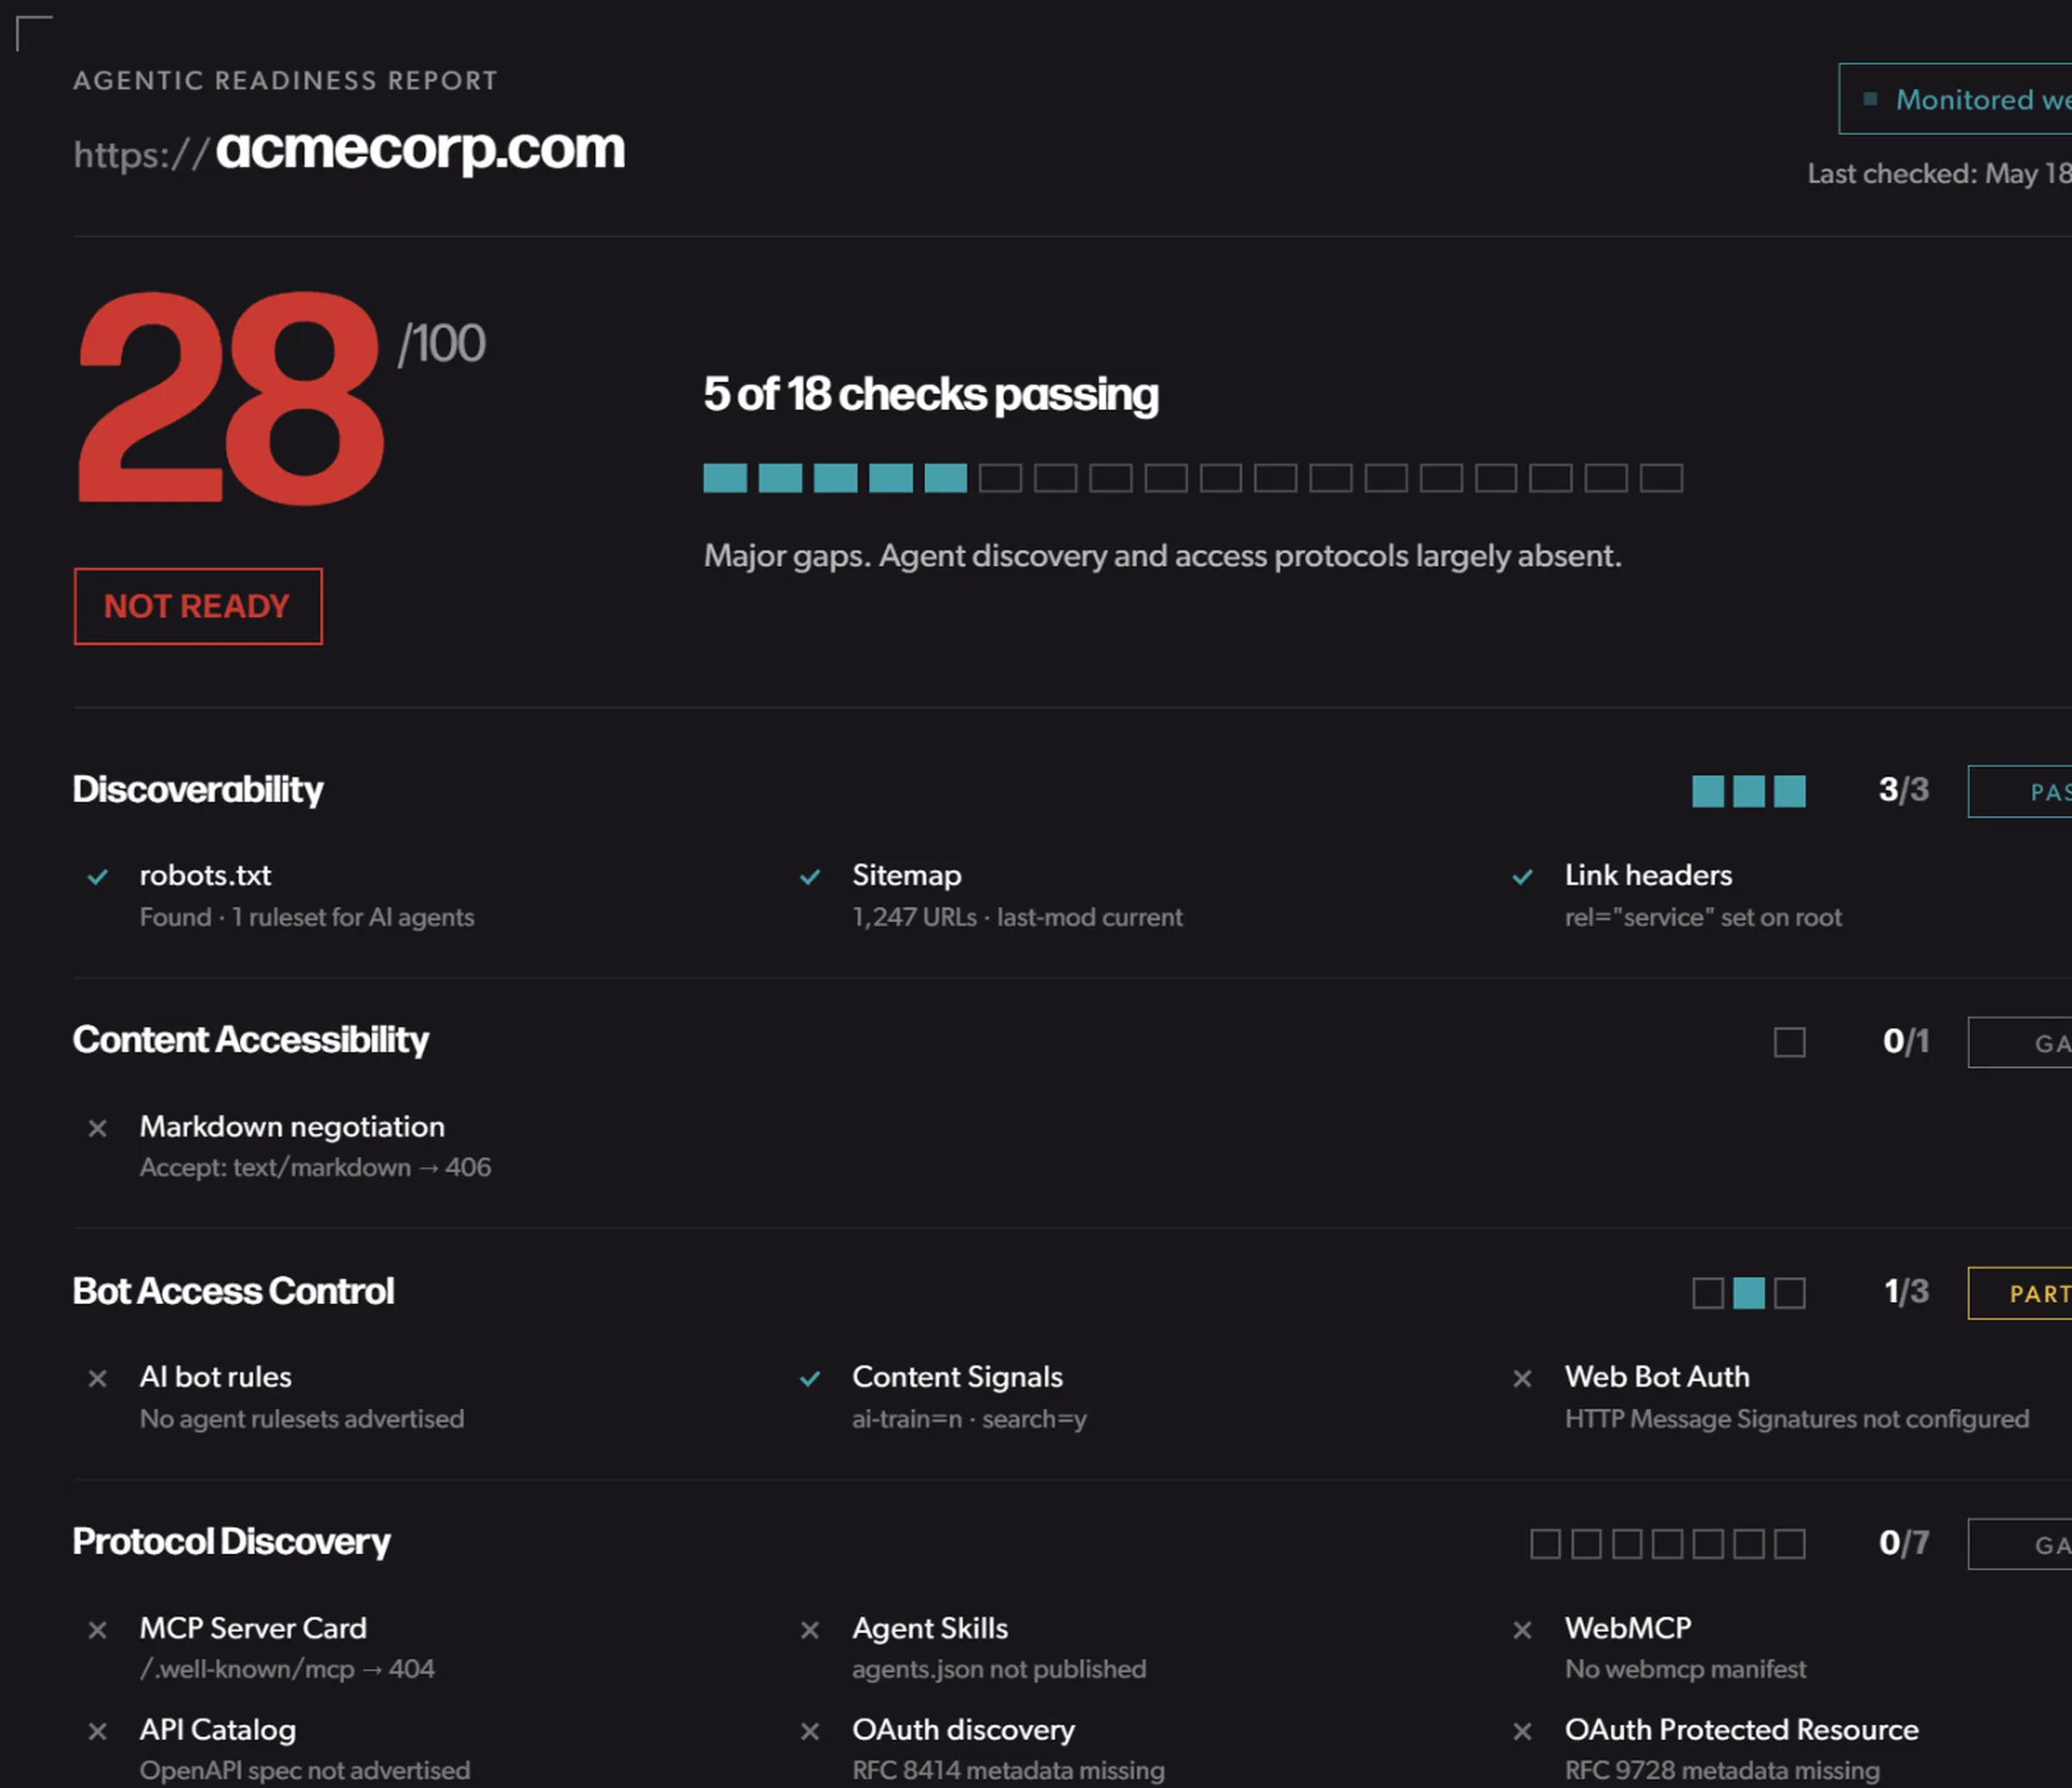Click the 1/3 Bot Access Control score
2072x1788 pixels.
coord(1906,1292)
